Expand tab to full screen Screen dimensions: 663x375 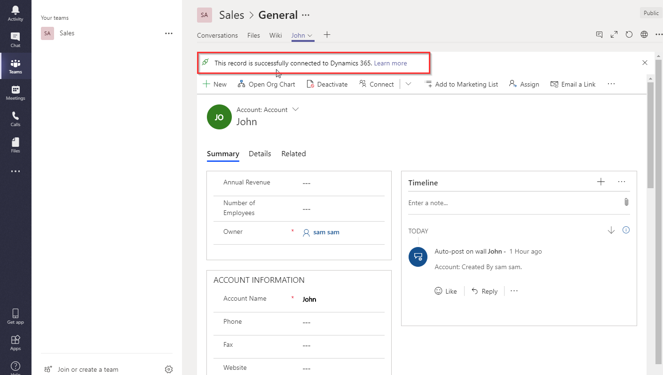[614, 34]
